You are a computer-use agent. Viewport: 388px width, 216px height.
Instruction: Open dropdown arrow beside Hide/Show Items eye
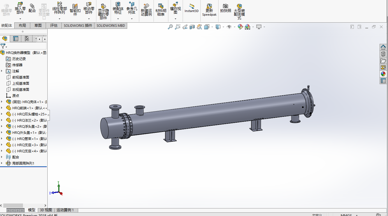click(234, 27)
